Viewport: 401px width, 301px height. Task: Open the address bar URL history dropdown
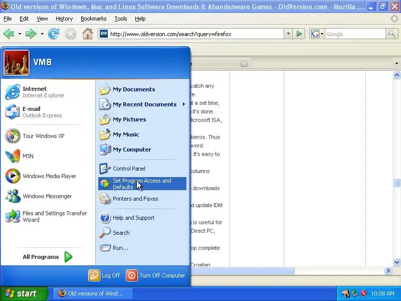[x=288, y=34]
